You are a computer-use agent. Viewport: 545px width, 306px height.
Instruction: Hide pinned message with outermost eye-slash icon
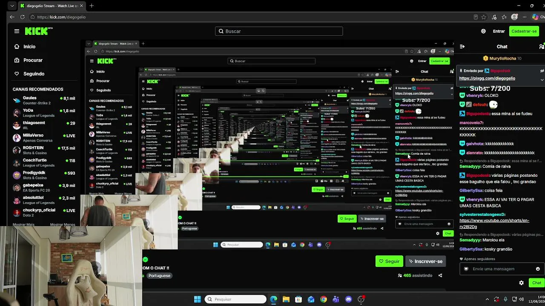[542, 71]
